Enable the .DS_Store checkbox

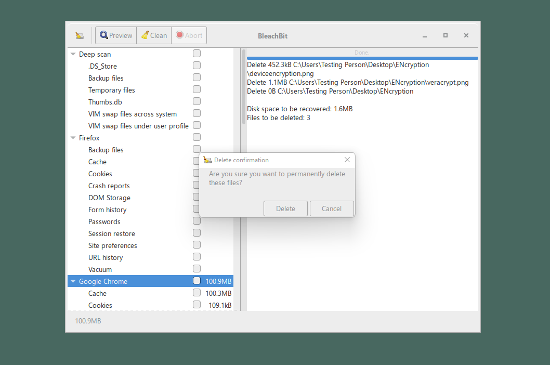(197, 66)
